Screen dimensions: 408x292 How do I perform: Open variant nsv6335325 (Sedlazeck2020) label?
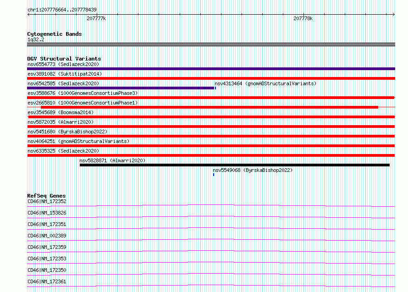coord(63,151)
